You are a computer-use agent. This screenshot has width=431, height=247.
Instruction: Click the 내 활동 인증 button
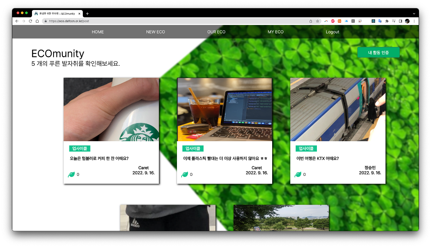(x=378, y=52)
